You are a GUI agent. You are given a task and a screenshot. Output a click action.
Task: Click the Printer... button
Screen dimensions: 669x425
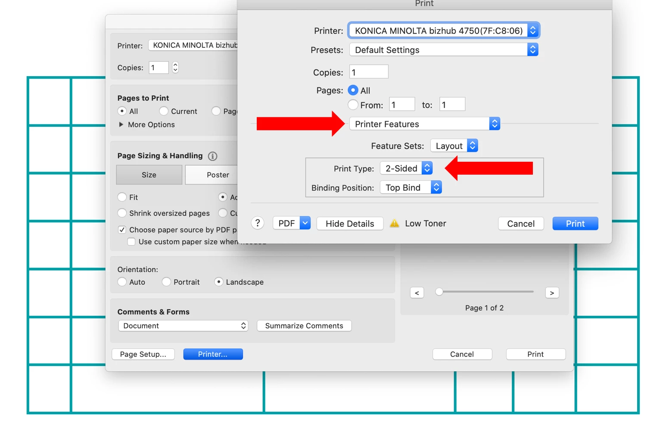point(213,354)
